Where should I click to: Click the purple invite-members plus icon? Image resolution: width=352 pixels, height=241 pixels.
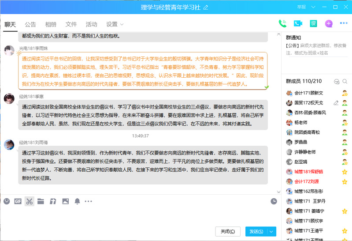329,24
